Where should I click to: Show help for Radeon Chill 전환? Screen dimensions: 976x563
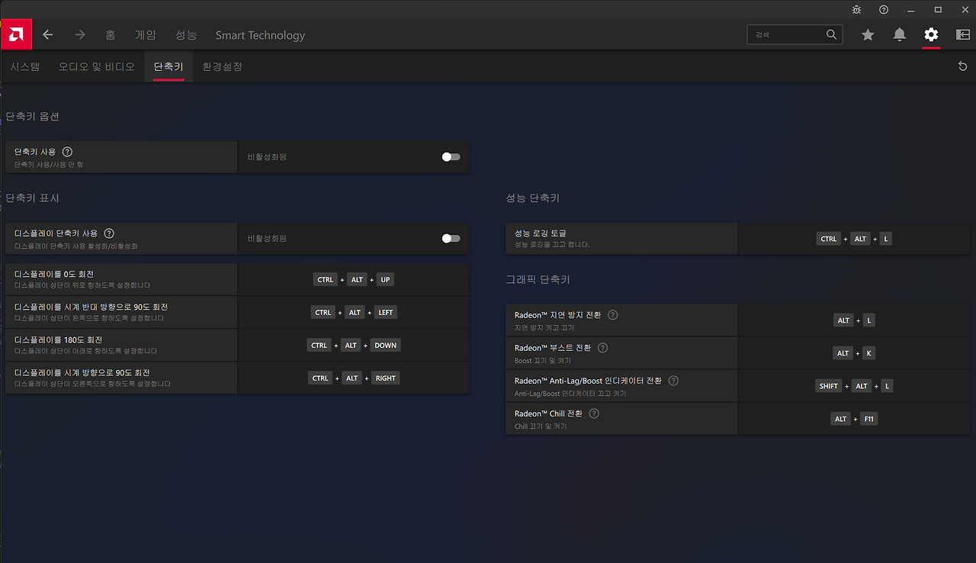tap(594, 413)
